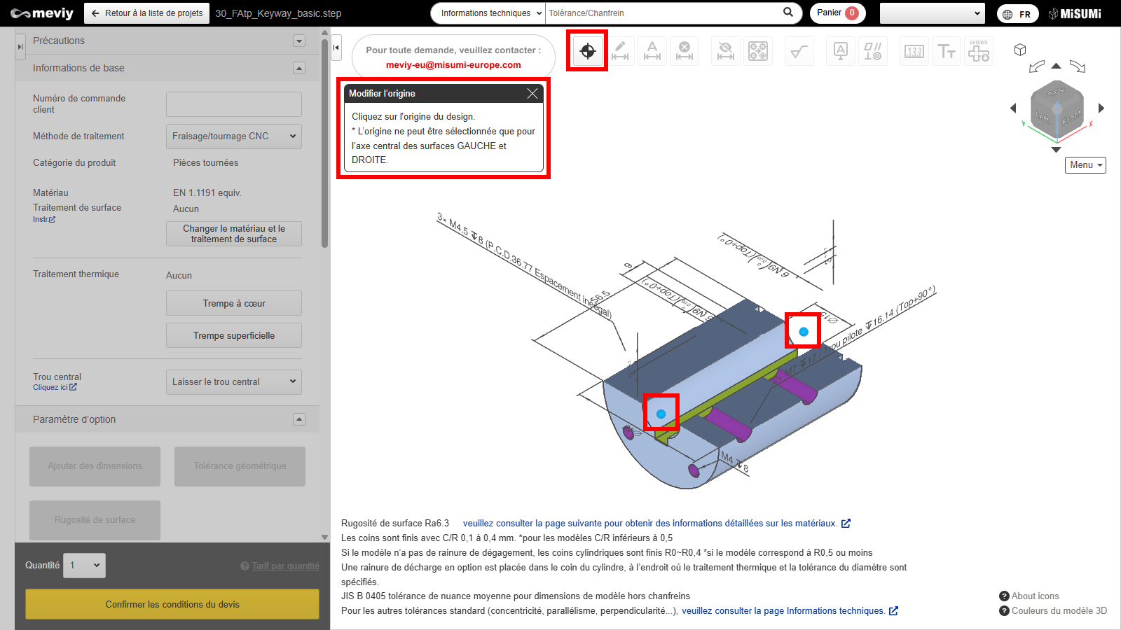
Task: Click the hide dimensions eye icon
Action: (726, 51)
